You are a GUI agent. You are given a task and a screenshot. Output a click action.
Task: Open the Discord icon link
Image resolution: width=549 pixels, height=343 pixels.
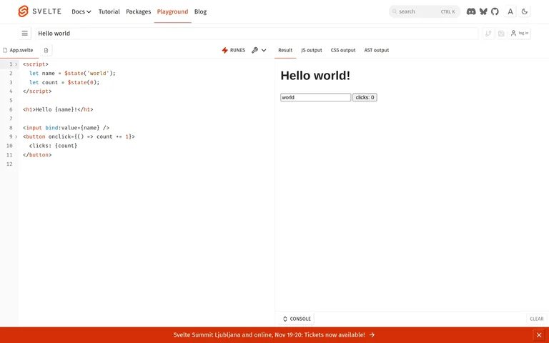(471, 11)
